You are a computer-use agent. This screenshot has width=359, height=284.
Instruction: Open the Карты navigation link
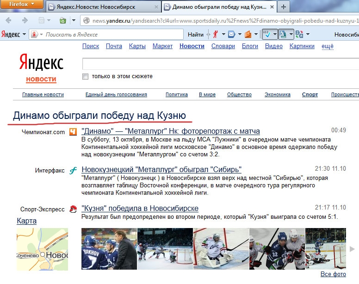137,46
